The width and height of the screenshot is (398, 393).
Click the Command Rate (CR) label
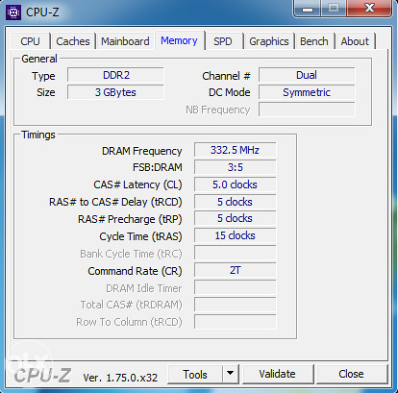coord(135,271)
